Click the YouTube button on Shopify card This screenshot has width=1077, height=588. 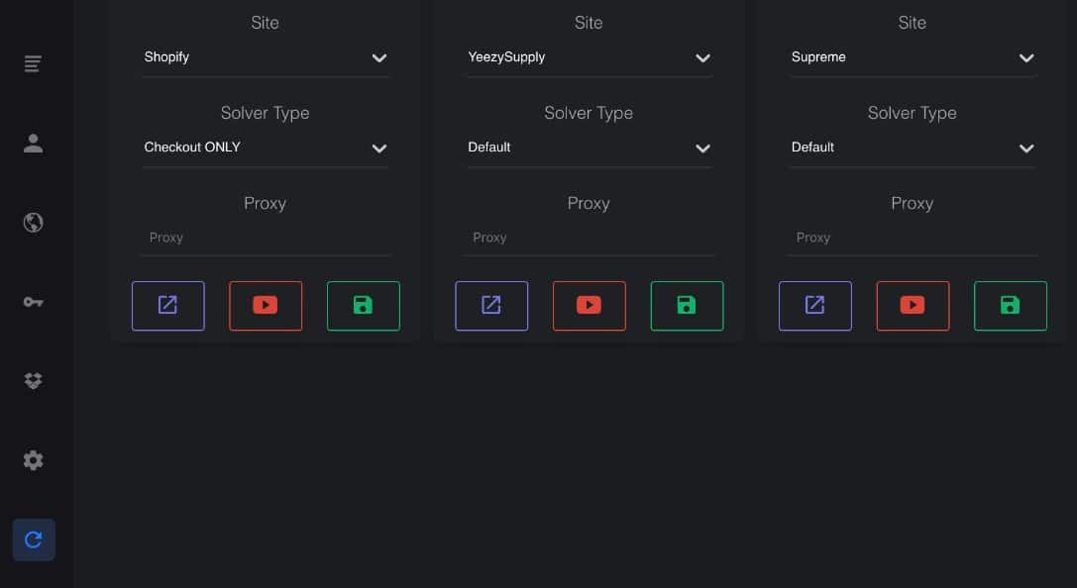coord(266,305)
